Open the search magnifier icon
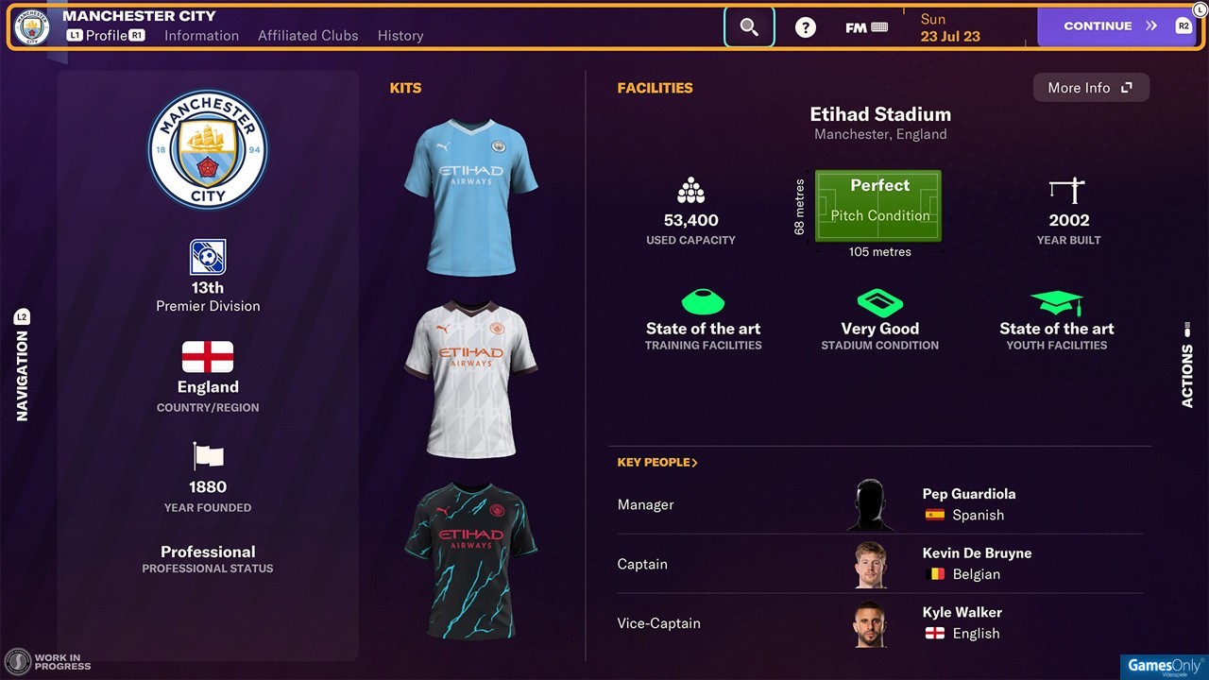 click(749, 26)
